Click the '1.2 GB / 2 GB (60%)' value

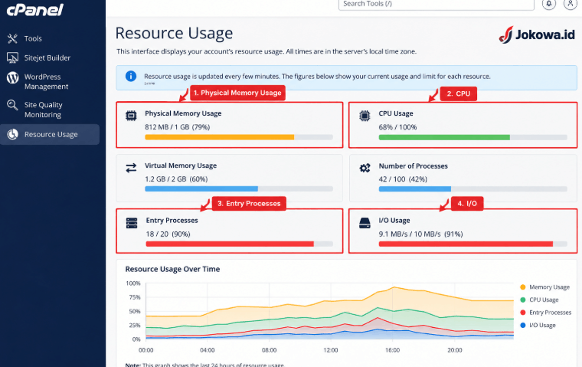pos(176,179)
